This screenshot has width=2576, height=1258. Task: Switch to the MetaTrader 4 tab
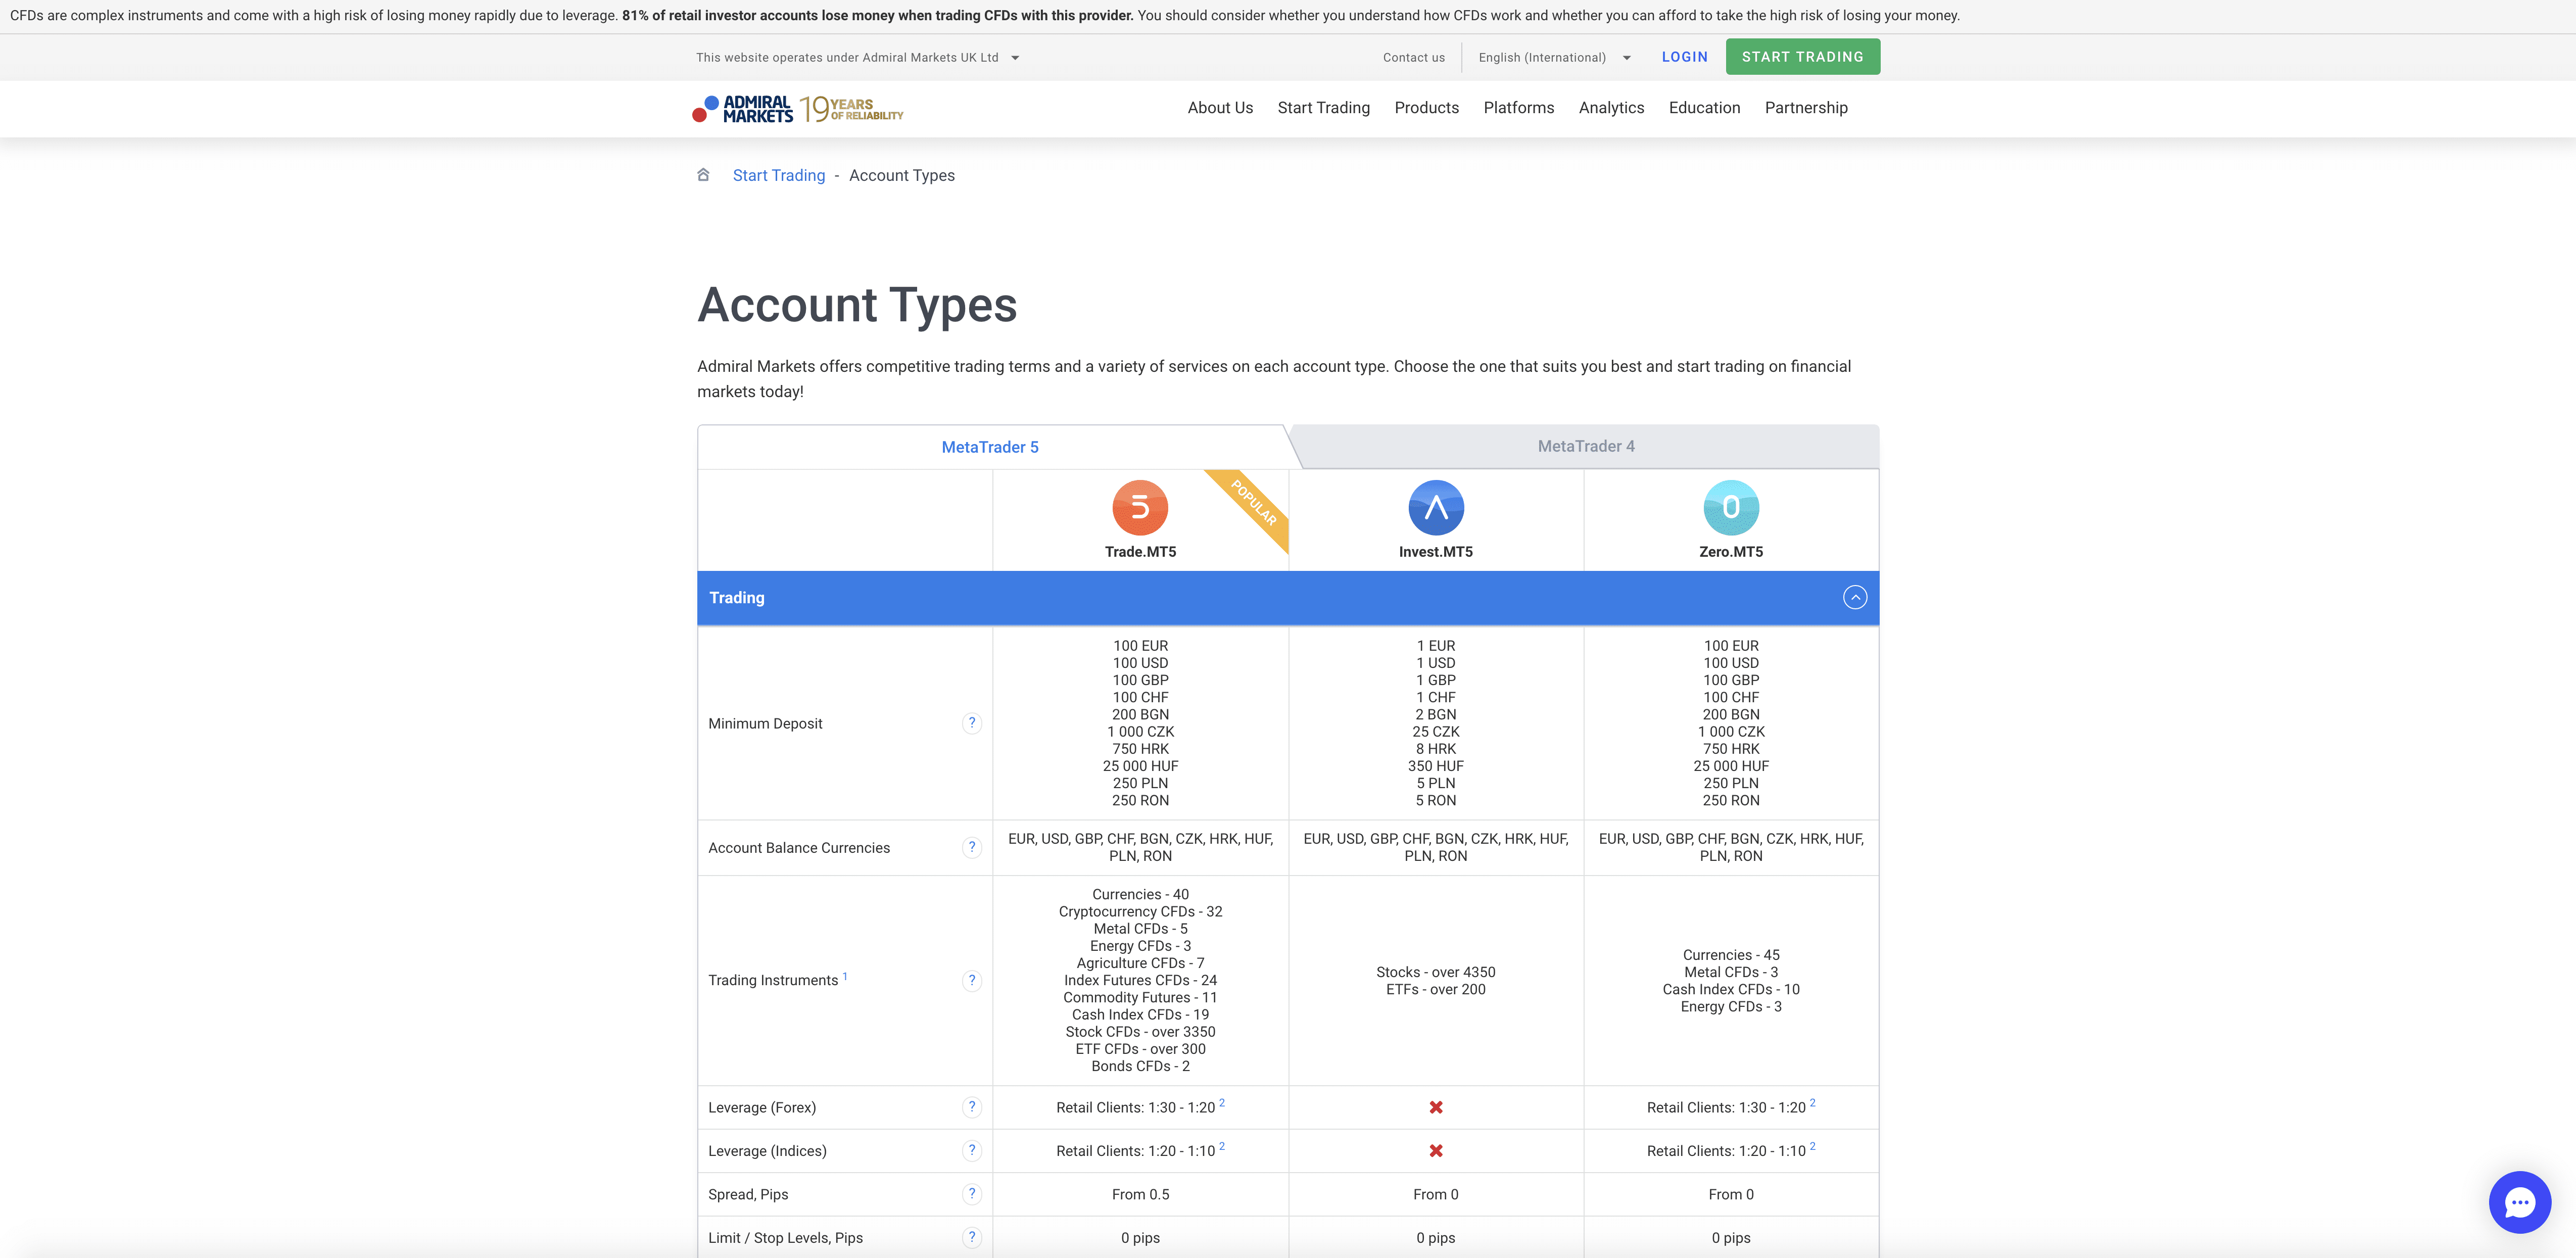[1586, 446]
